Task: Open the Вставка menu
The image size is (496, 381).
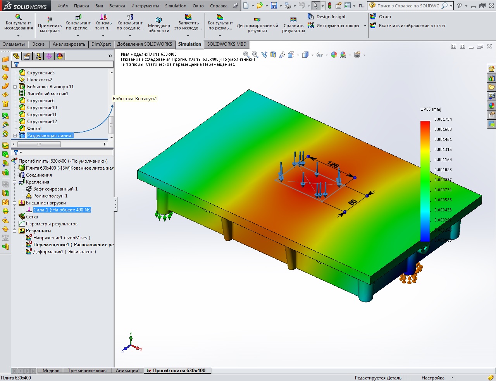Action: 117,6
